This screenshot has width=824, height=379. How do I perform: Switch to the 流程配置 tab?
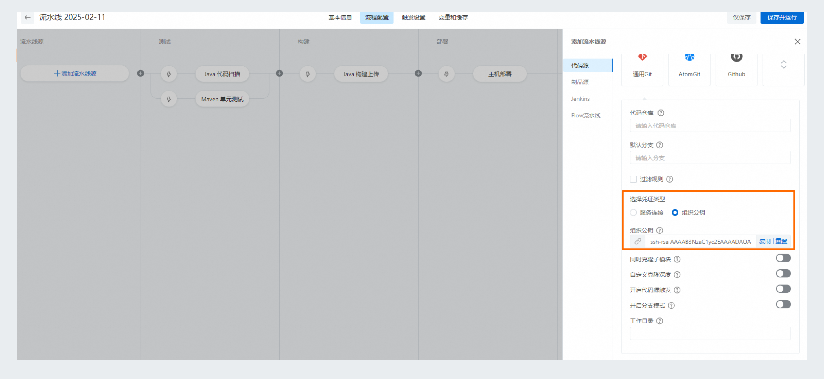(x=377, y=18)
